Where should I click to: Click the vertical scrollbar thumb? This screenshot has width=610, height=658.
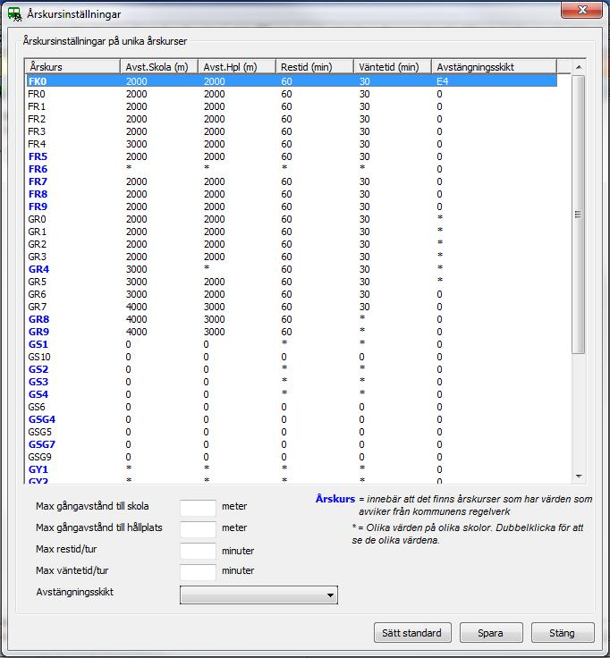click(579, 215)
